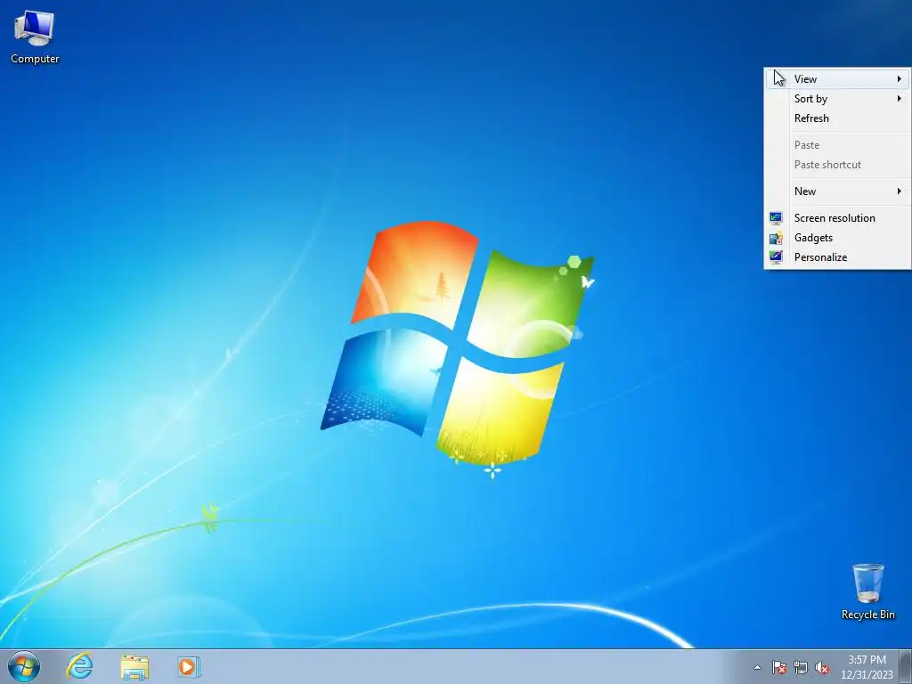Viewport: 912px width, 684px height.
Task: Open the New submenu
Action: tap(837, 191)
